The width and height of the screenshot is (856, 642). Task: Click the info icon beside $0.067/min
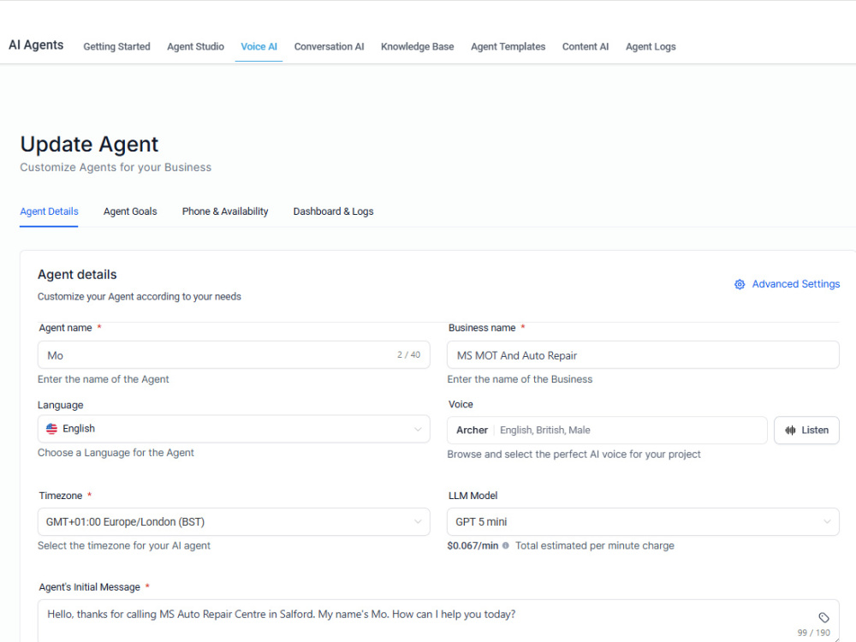(x=506, y=545)
